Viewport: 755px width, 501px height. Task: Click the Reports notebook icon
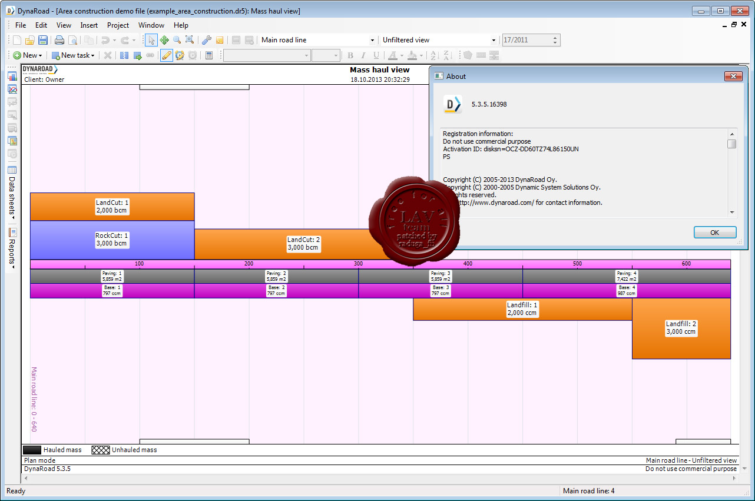coord(12,233)
